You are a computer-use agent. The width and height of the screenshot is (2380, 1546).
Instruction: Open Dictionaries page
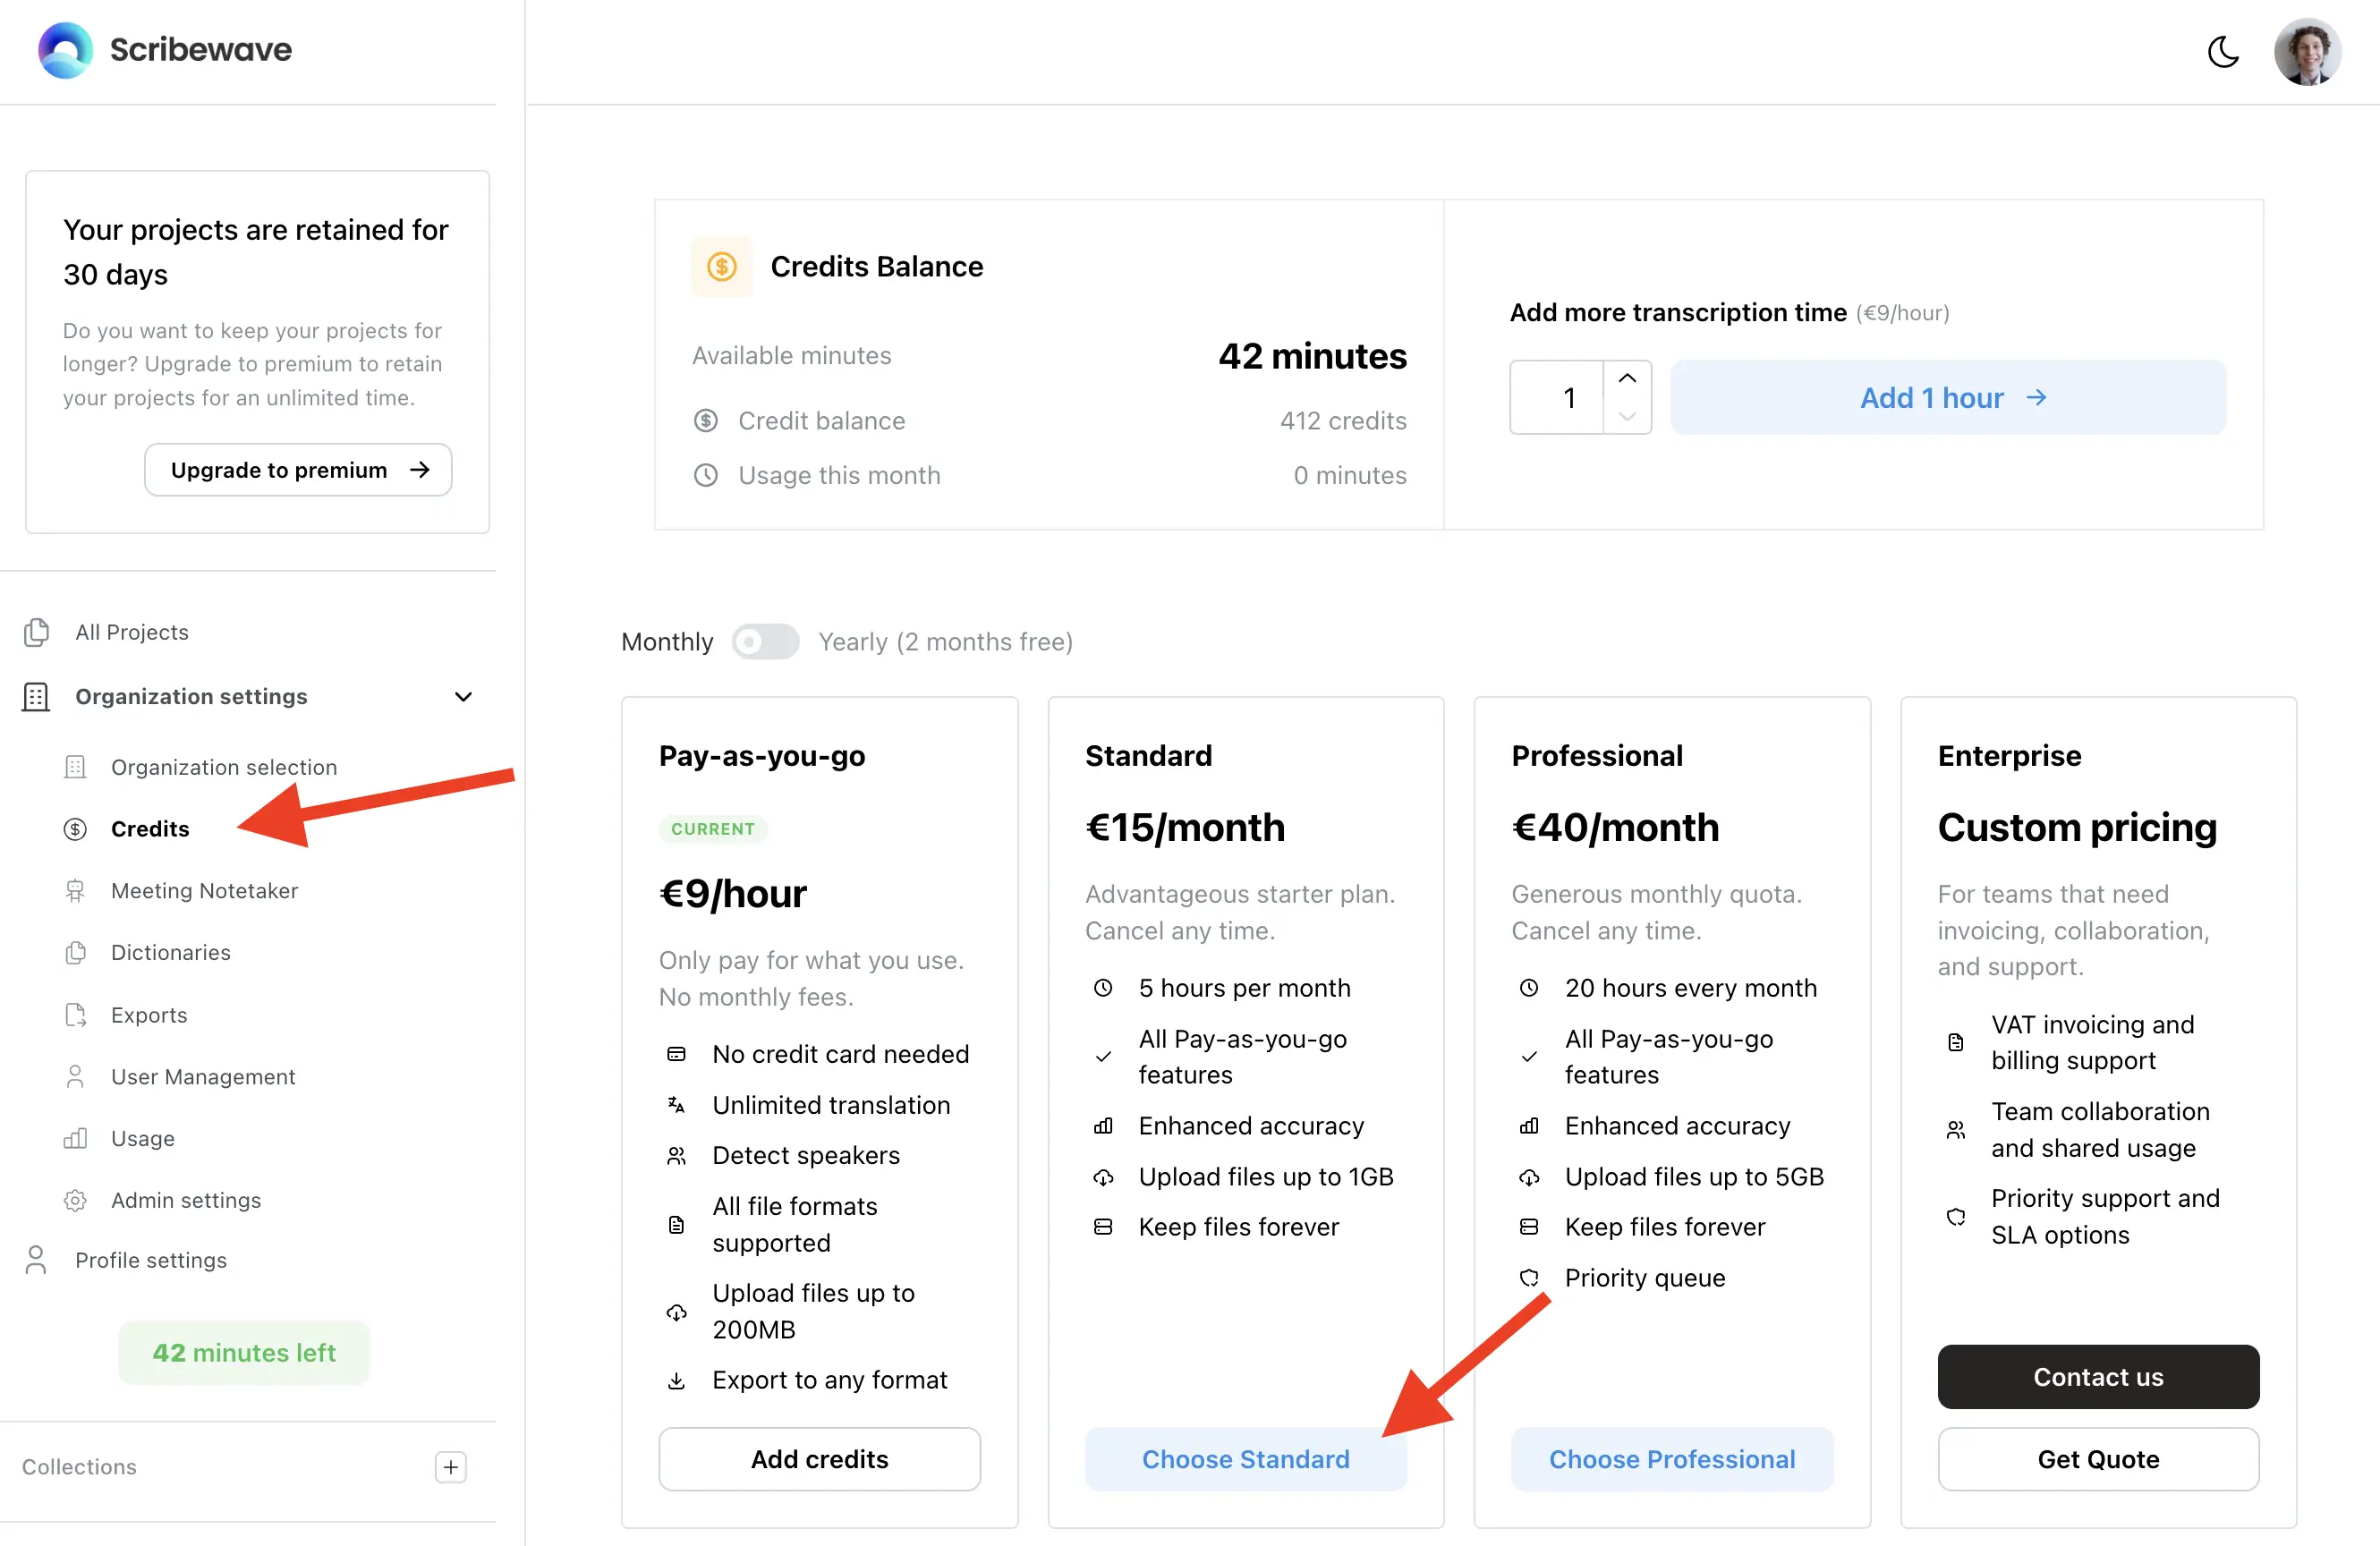tap(171, 953)
